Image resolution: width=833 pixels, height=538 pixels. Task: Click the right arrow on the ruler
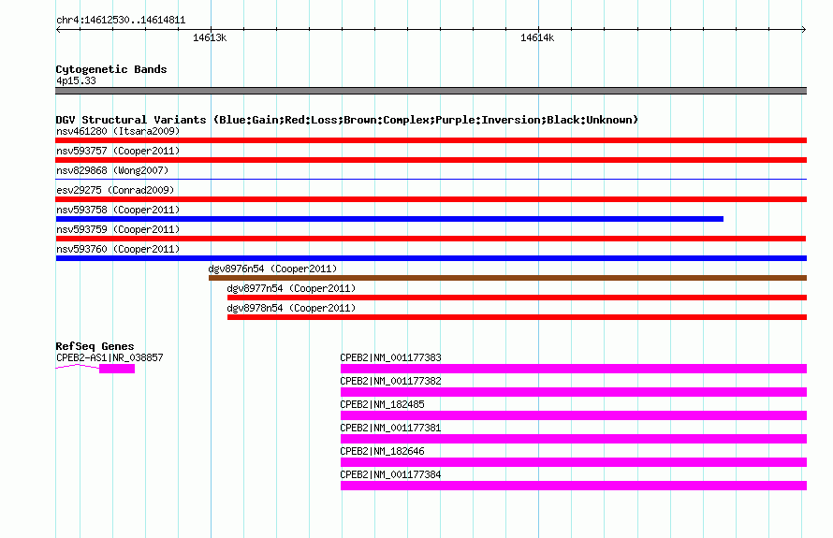(x=804, y=30)
